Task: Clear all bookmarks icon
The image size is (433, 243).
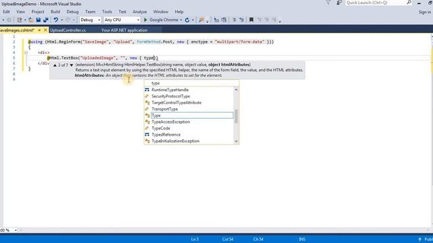Action: 274,20
